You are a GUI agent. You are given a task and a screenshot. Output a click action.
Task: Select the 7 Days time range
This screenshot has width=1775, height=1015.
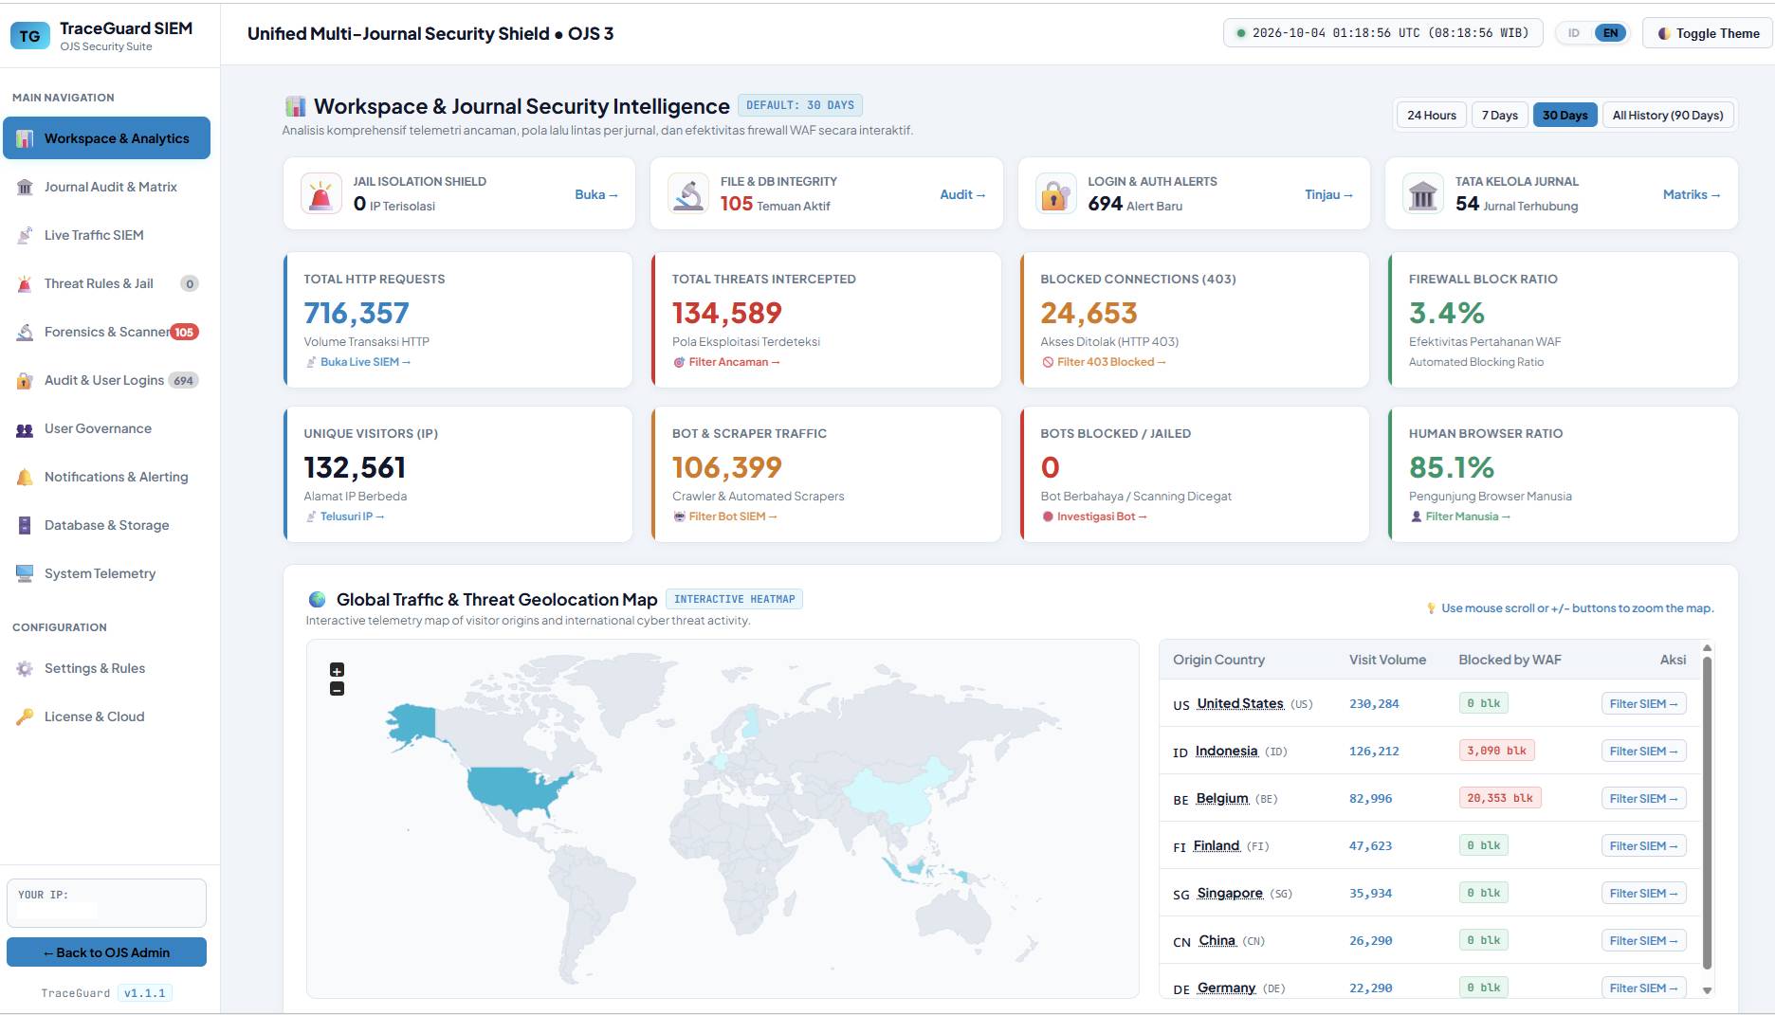click(1500, 116)
